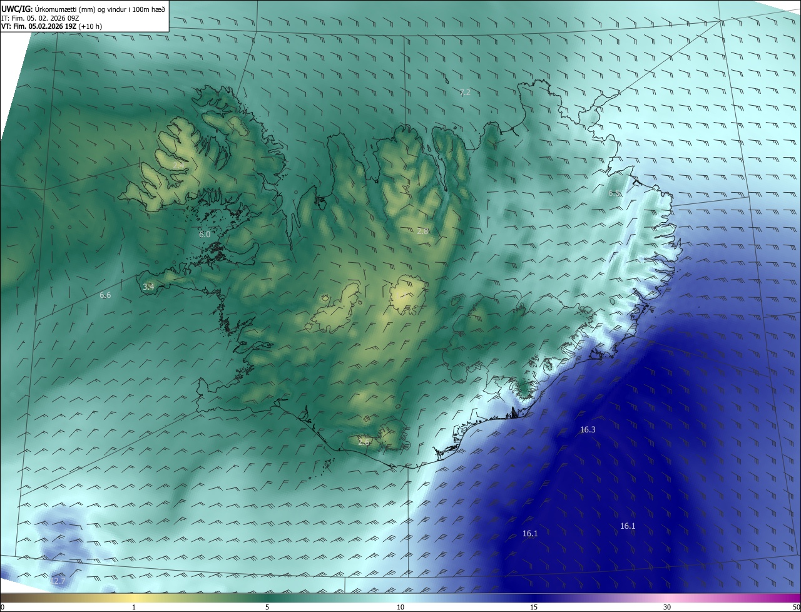Click the initial time line 'IT: Fim. 05. 02. 2026 09Z'
The image size is (801, 612).
point(40,18)
